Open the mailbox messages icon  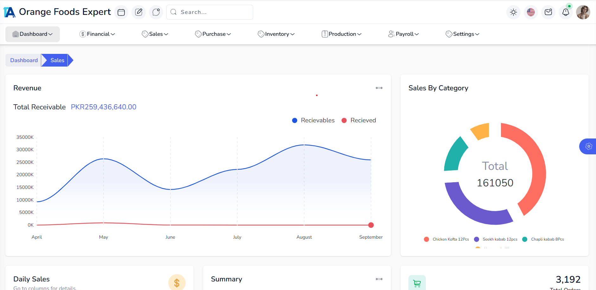click(548, 12)
